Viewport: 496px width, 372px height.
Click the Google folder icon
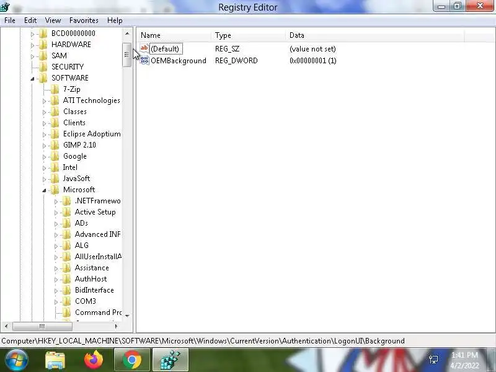[x=55, y=156]
